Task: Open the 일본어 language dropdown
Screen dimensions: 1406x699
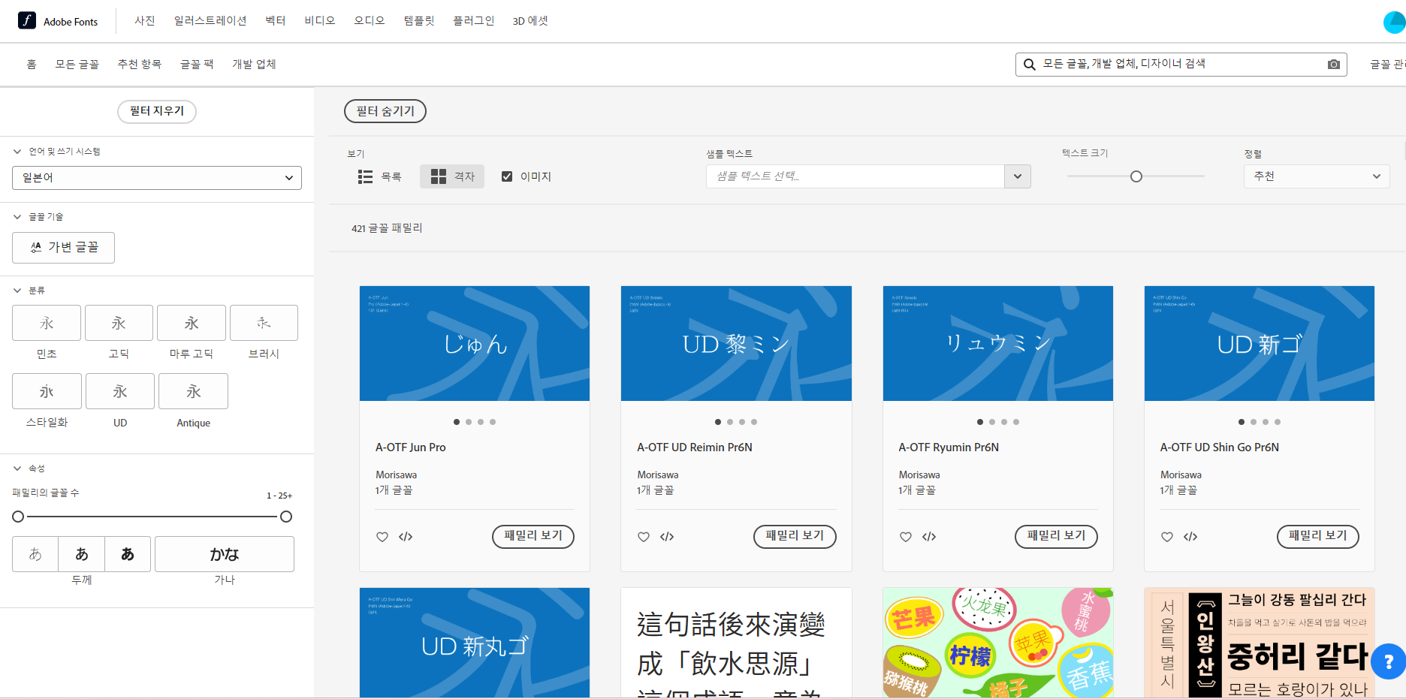Action: tap(156, 177)
